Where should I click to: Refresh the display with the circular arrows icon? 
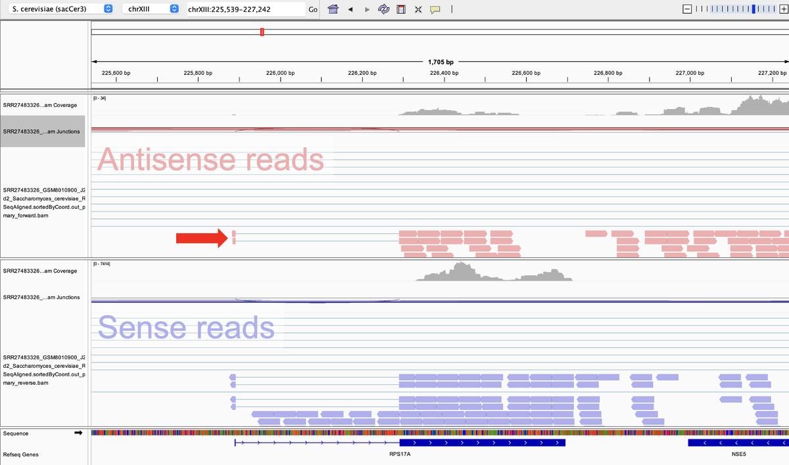pos(384,9)
